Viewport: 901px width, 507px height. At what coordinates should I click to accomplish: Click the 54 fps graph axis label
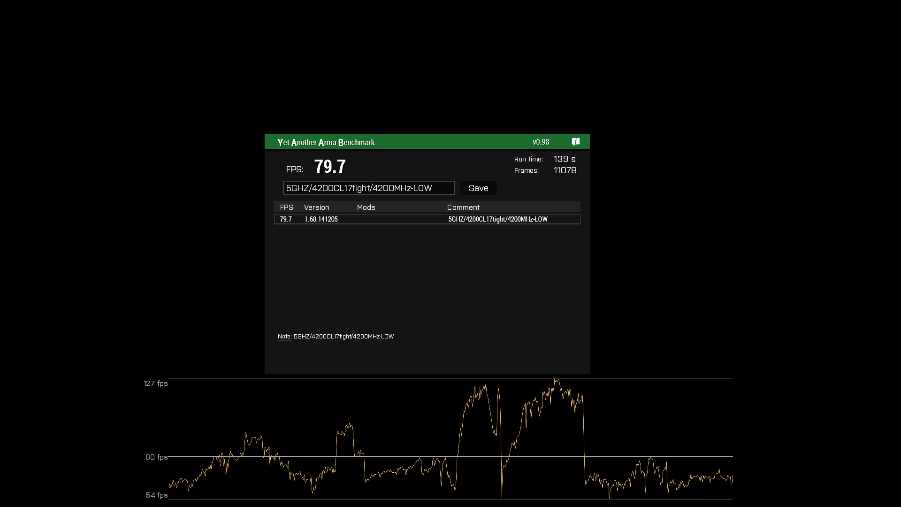click(156, 495)
